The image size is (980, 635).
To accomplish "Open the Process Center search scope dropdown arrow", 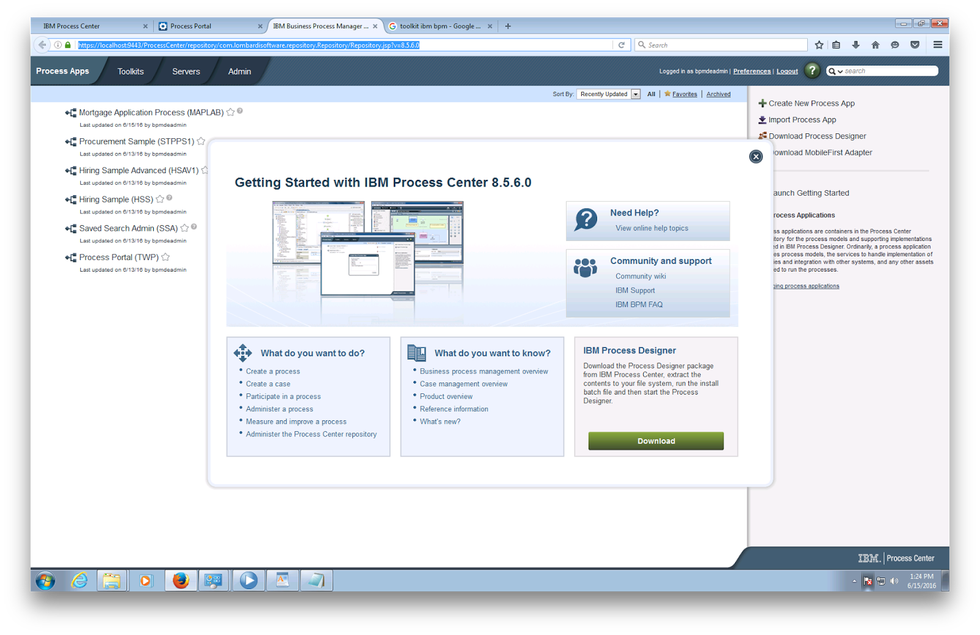I will click(839, 70).
